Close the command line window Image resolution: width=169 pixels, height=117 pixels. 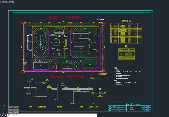3,115
